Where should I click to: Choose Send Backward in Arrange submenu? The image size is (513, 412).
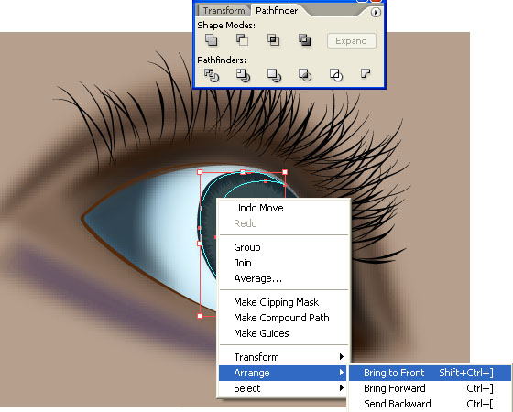430,404
